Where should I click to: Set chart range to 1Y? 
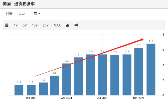pyautogui.click(x=16, y=25)
